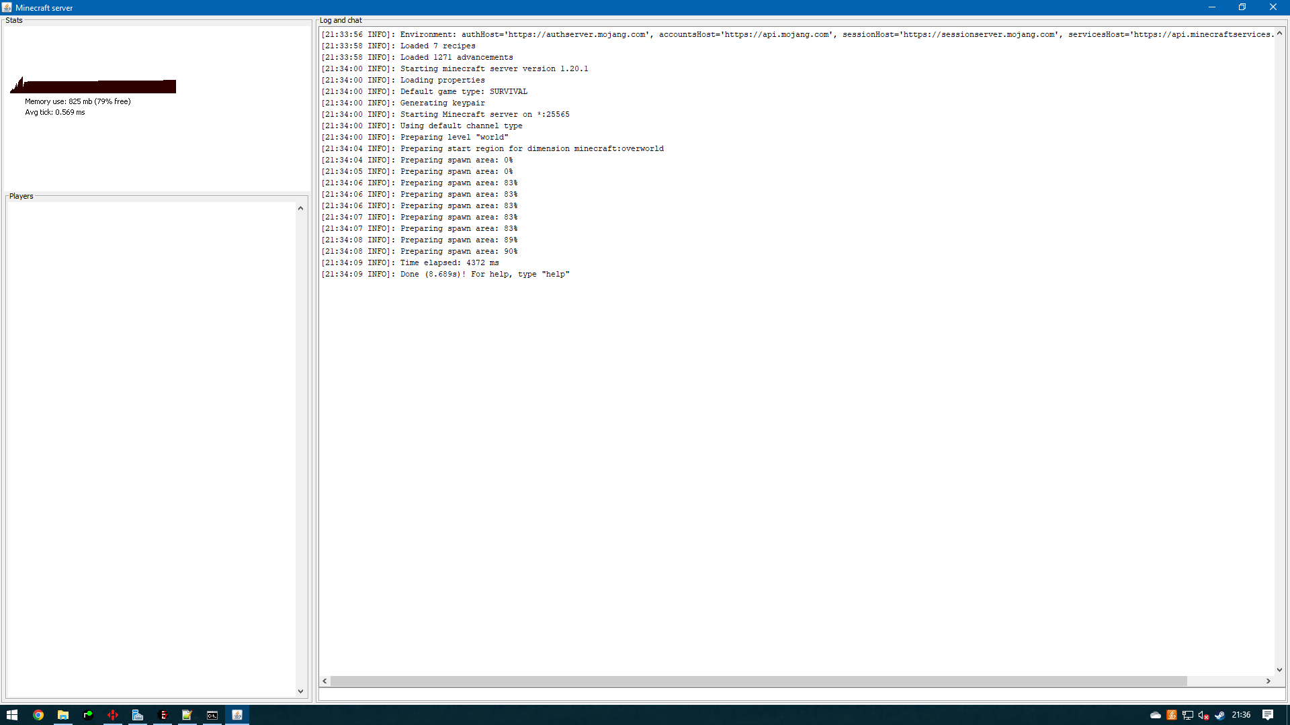Viewport: 1290px width, 725px height.
Task: Click the log's vertical scroll down arrow
Action: [1279, 669]
